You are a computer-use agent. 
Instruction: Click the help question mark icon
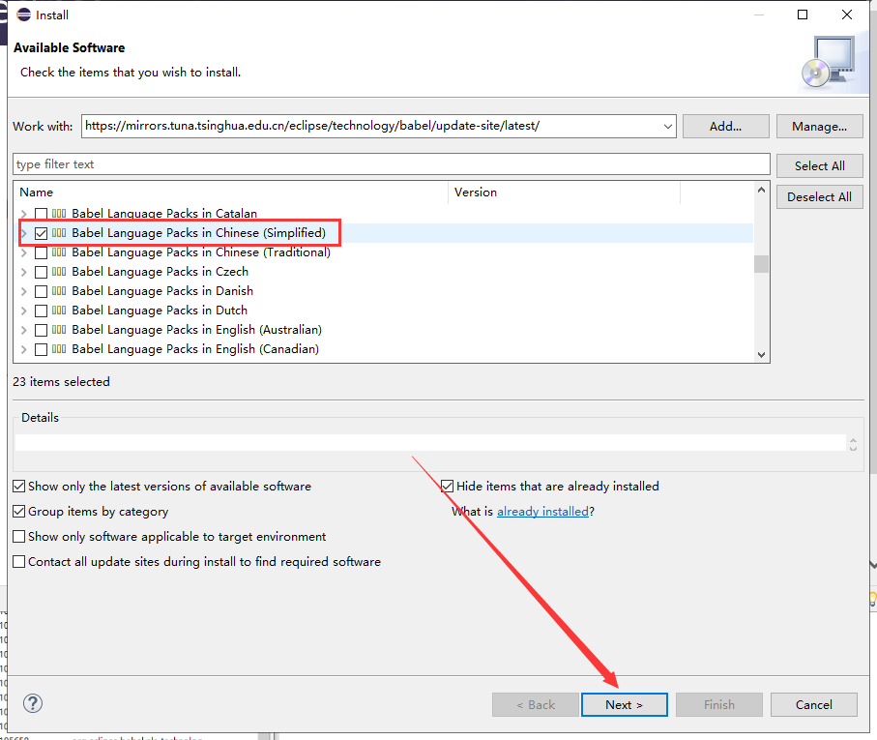click(x=33, y=703)
